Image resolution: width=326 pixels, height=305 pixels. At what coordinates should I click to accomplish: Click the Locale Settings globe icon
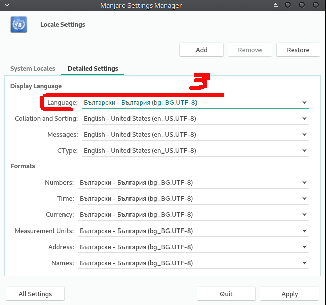[x=19, y=24]
